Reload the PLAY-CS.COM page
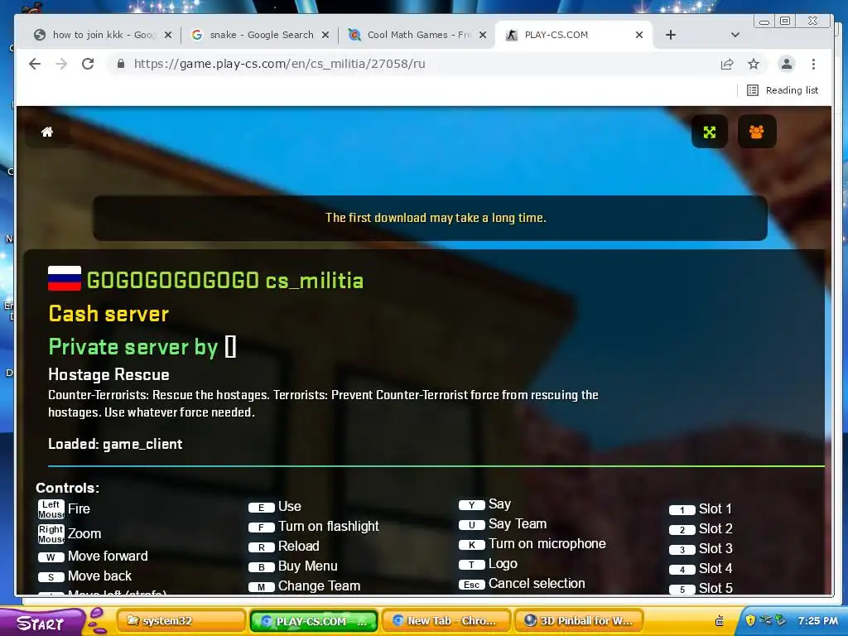848x636 pixels. (88, 64)
